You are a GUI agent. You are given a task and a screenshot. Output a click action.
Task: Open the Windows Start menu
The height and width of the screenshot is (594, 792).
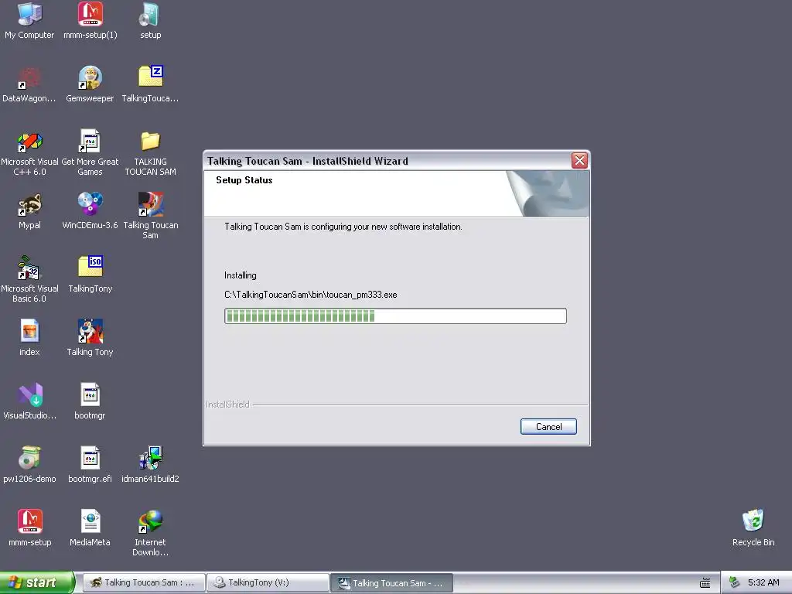coord(36,582)
